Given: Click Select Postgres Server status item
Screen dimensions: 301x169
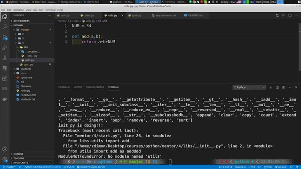Looking at the screenshot, I should pos(91,167).
